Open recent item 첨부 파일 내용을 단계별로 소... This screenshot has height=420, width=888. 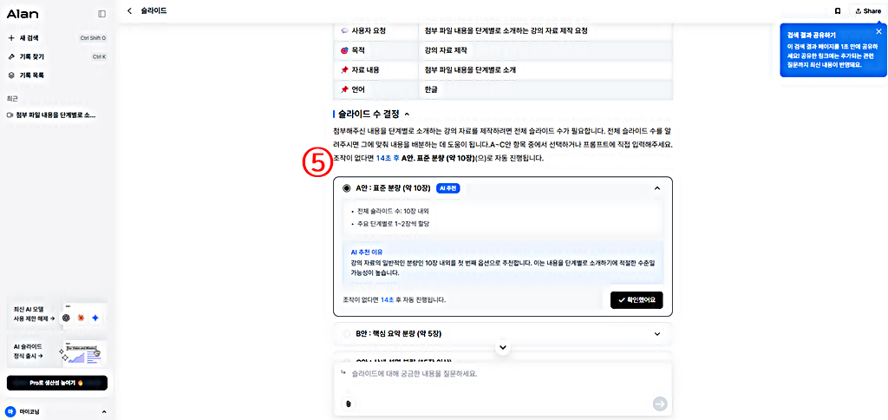[56, 115]
